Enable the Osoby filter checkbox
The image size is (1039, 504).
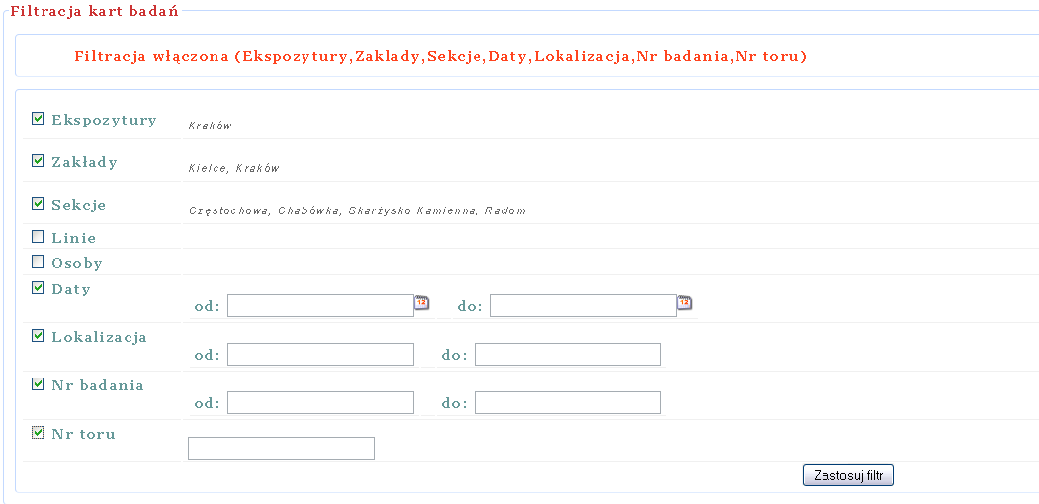39,262
